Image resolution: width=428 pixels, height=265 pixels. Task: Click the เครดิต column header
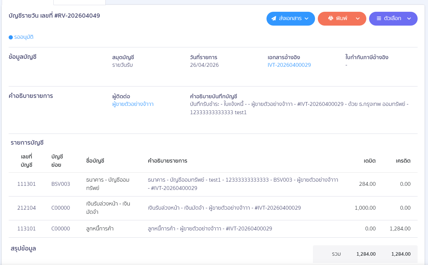[x=403, y=161]
